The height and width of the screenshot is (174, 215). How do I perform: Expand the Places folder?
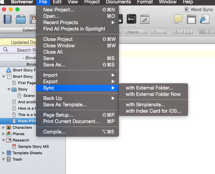click(x=3, y=134)
